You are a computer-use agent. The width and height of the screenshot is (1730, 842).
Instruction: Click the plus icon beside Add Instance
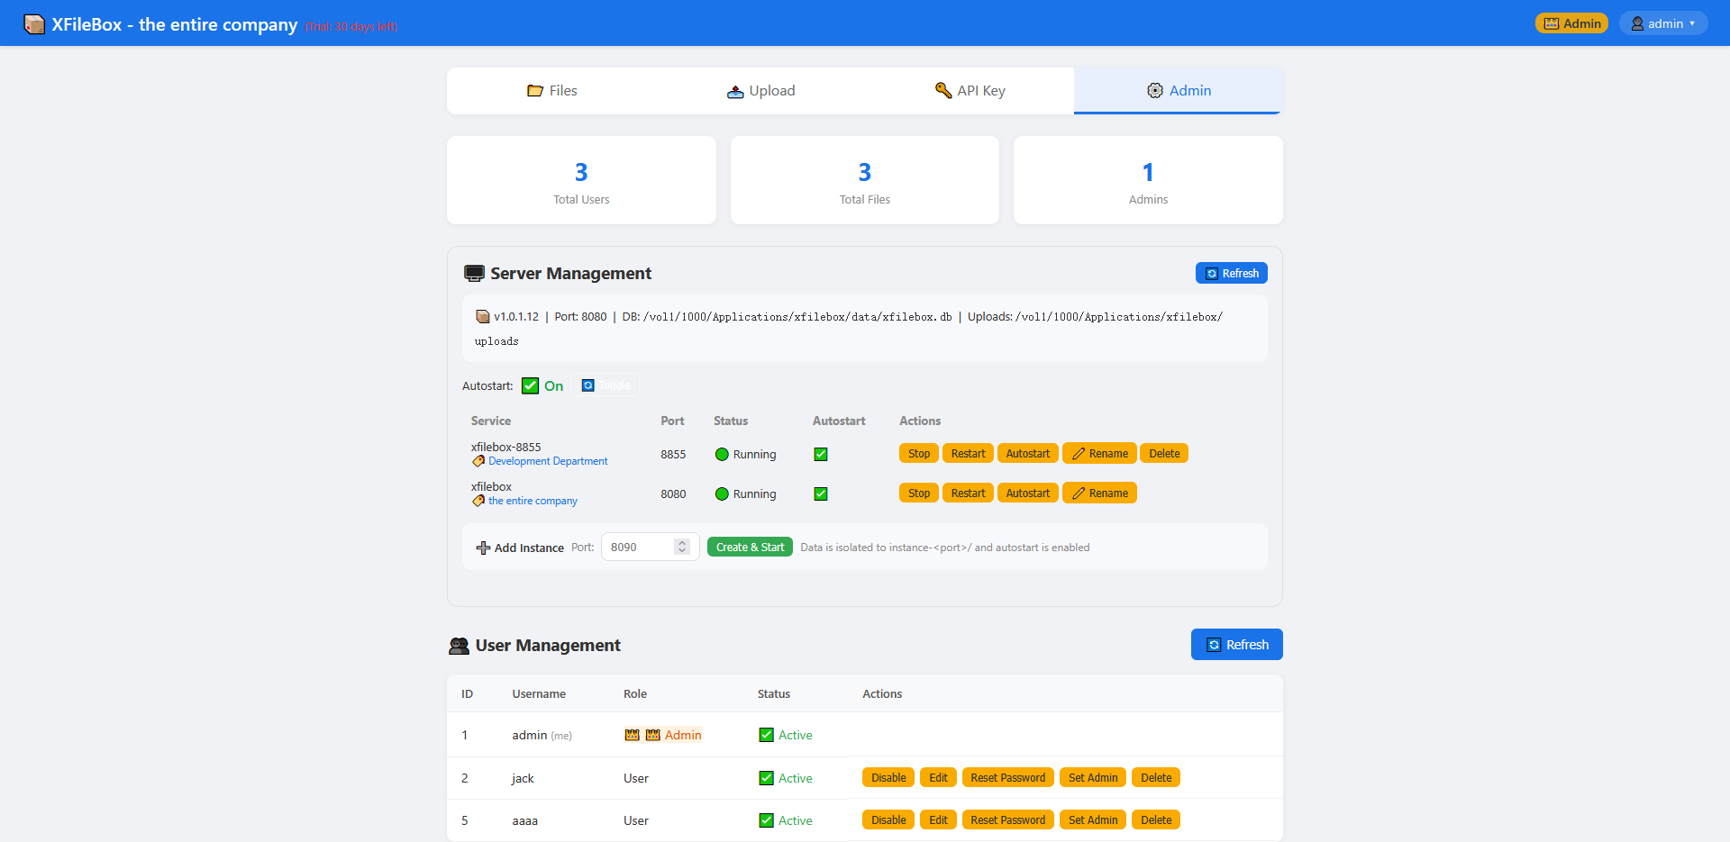[484, 548]
